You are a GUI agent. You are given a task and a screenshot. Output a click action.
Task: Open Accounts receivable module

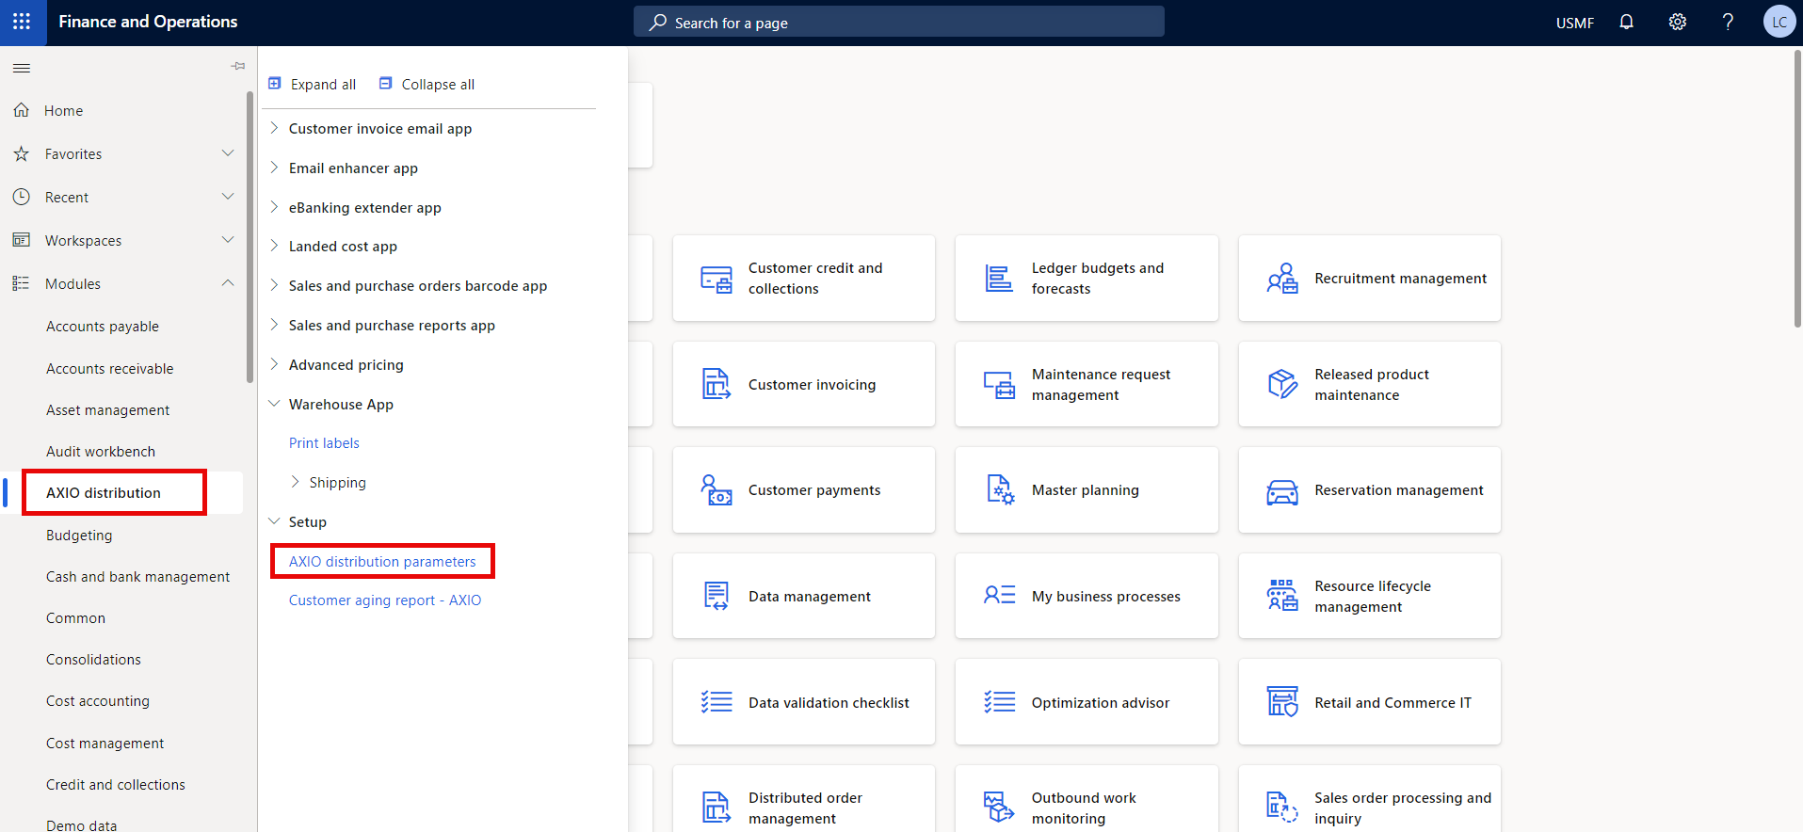pos(109,368)
